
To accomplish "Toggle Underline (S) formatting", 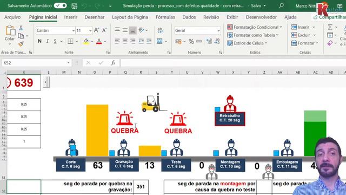I will point(55,41).
